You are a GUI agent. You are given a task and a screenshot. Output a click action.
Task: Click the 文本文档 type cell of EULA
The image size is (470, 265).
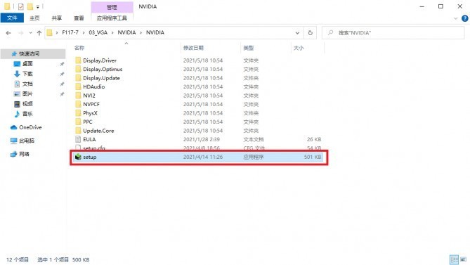click(x=254, y=139)
